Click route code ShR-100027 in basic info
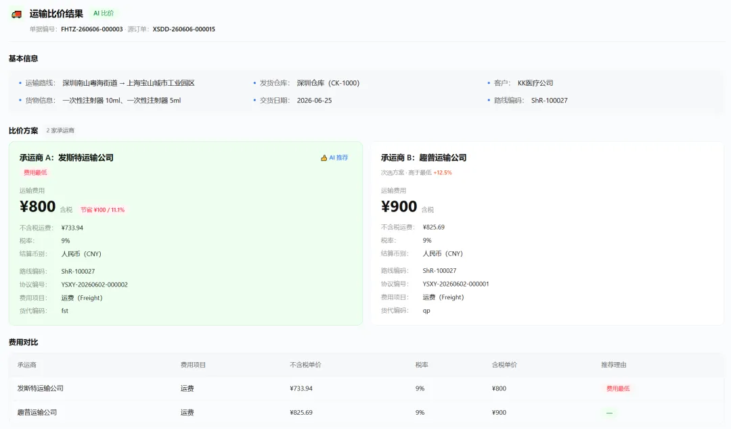The image size is (731, 429). pyautogui.click(x=549, y=100)
